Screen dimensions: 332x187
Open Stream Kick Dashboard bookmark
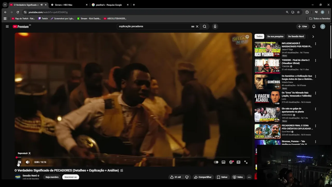tap(89, 19)
